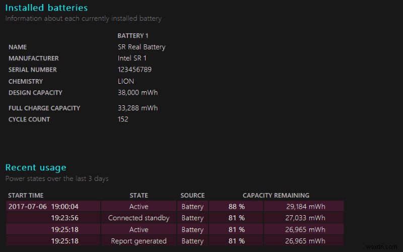The height and width of the screenshot is (252, 403).
Task: Select the 88 % capacity cell
Action: coord(236,207)
